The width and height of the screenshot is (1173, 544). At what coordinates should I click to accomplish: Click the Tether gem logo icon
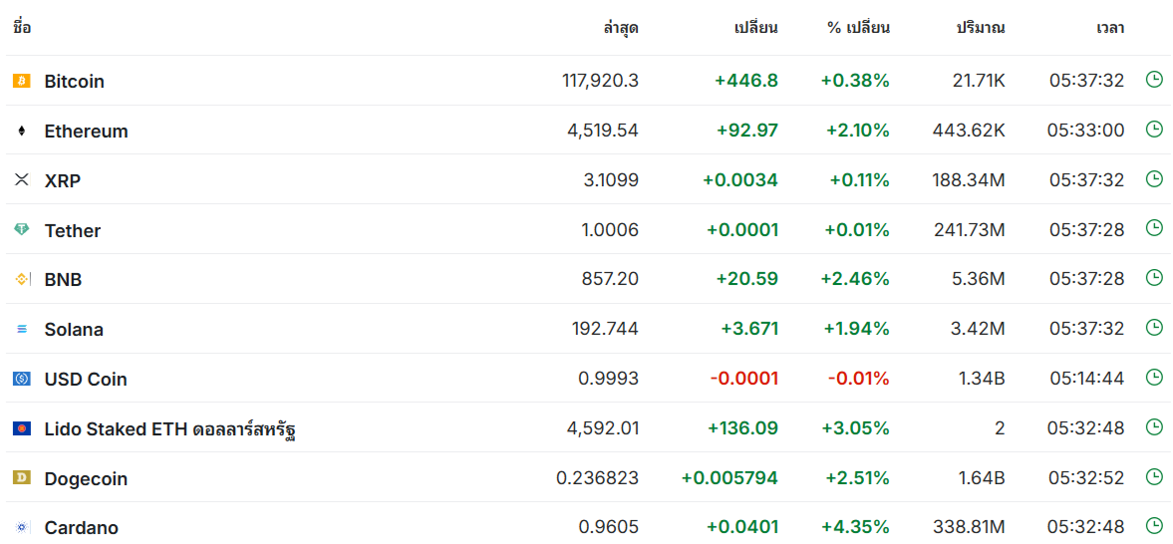coord(22,230)
